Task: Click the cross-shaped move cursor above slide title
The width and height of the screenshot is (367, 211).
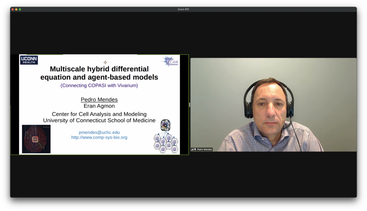Action: 105,62
